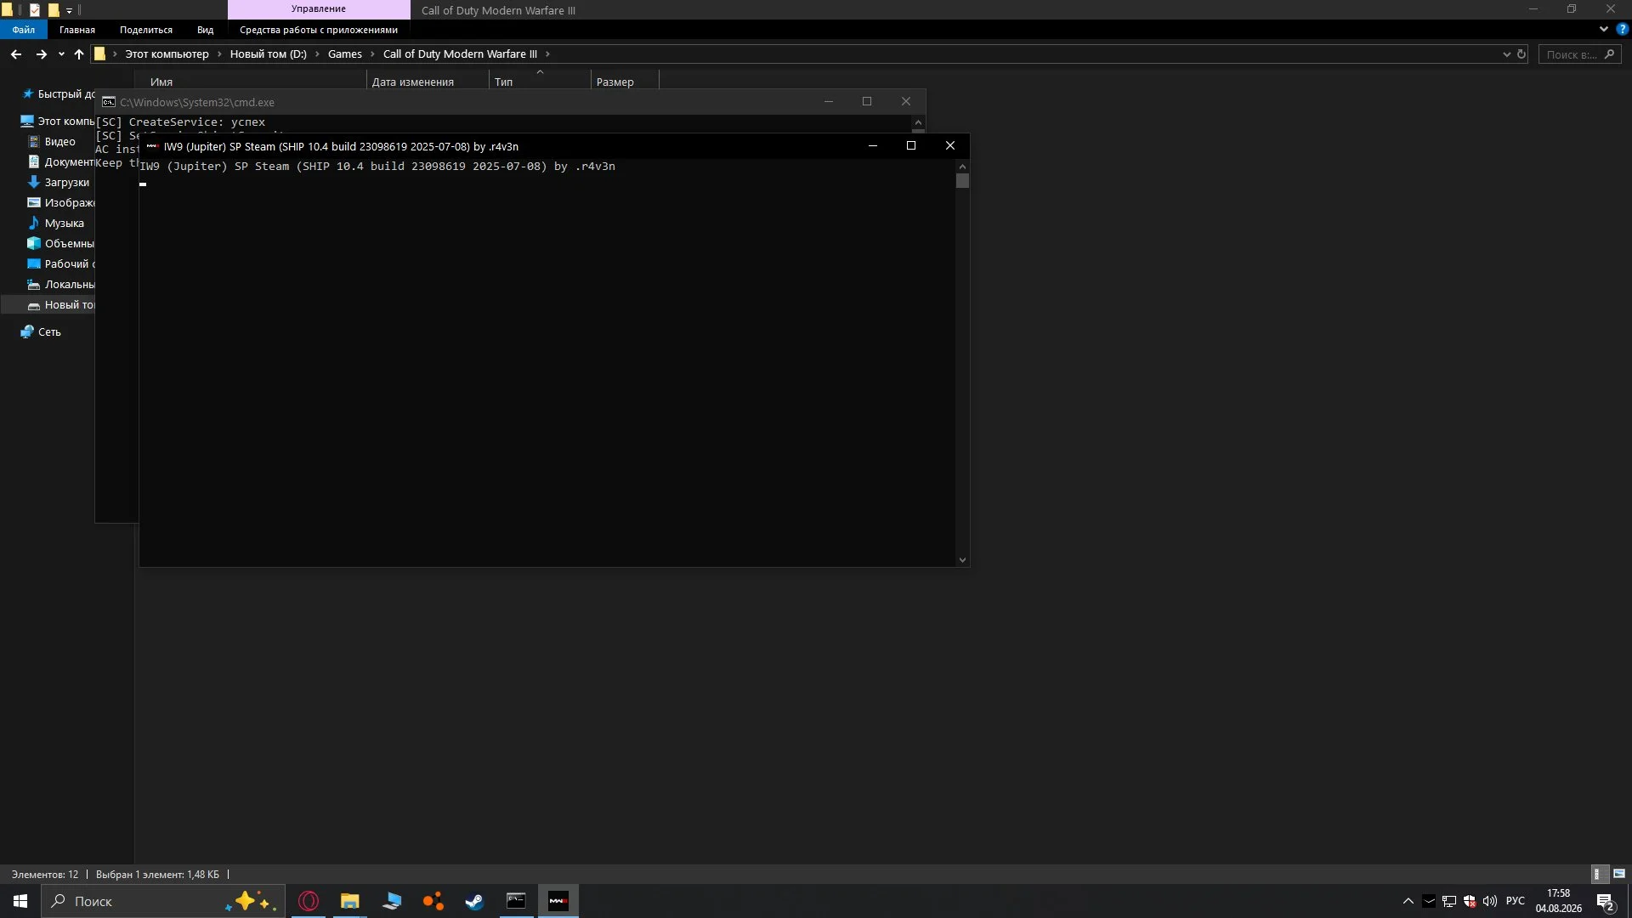
Task: Click the Explorer search box
Action: pyautogui.click(x=1579, y=54)
